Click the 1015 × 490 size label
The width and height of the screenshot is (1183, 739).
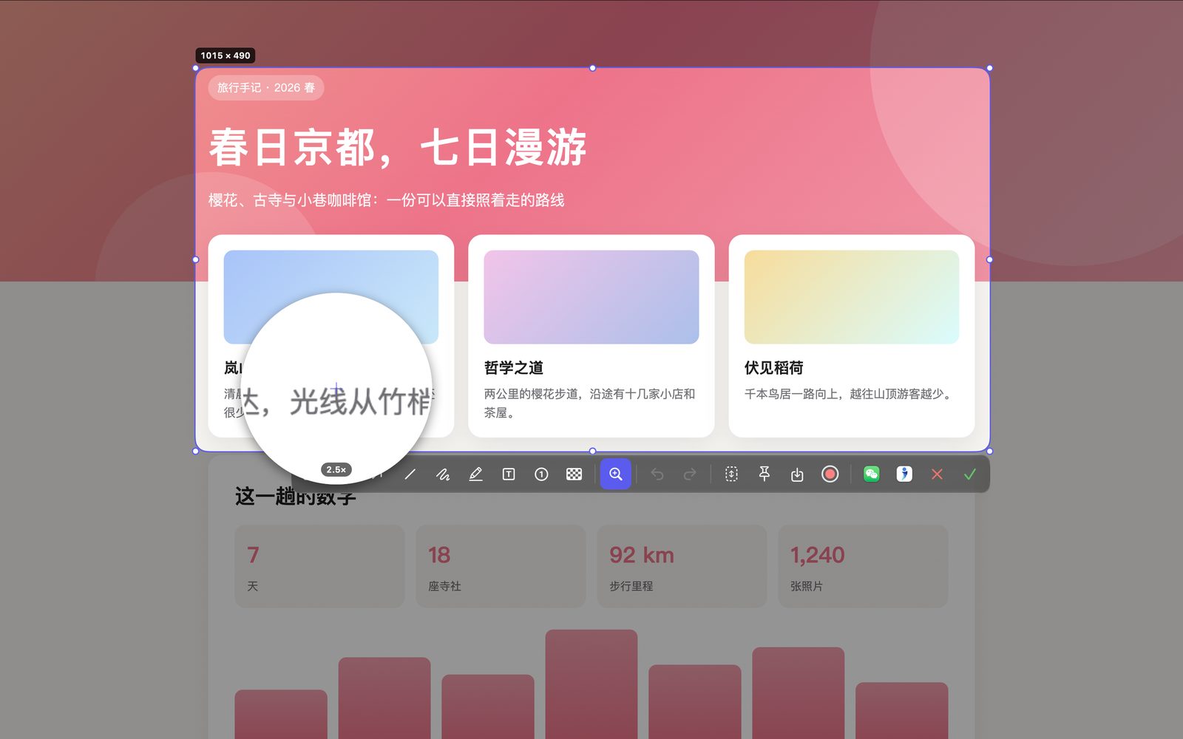pyautogui.click(x=226, y=55)
